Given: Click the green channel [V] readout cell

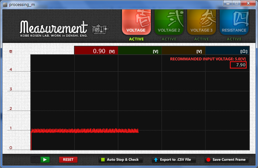Looking at the screenshot, I should click(x=140, y=51).
